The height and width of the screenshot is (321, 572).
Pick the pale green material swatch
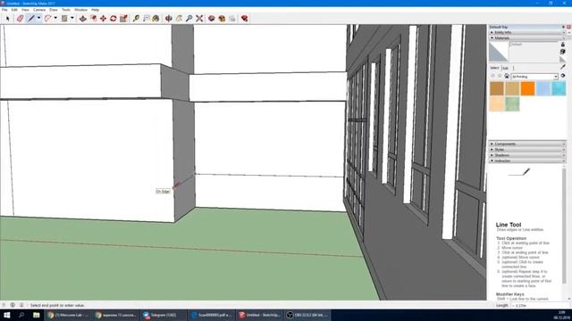(x=512, y=104)
